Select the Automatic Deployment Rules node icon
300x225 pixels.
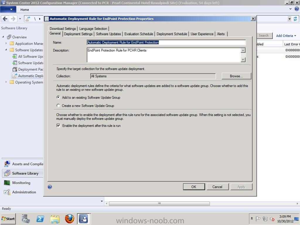pos(15,76)
